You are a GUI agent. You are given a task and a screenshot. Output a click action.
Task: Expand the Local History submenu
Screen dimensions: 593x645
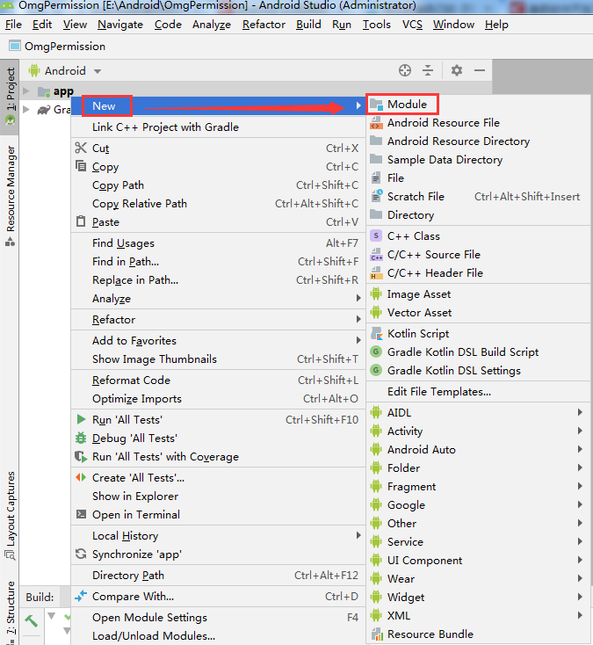click(358, 535)
